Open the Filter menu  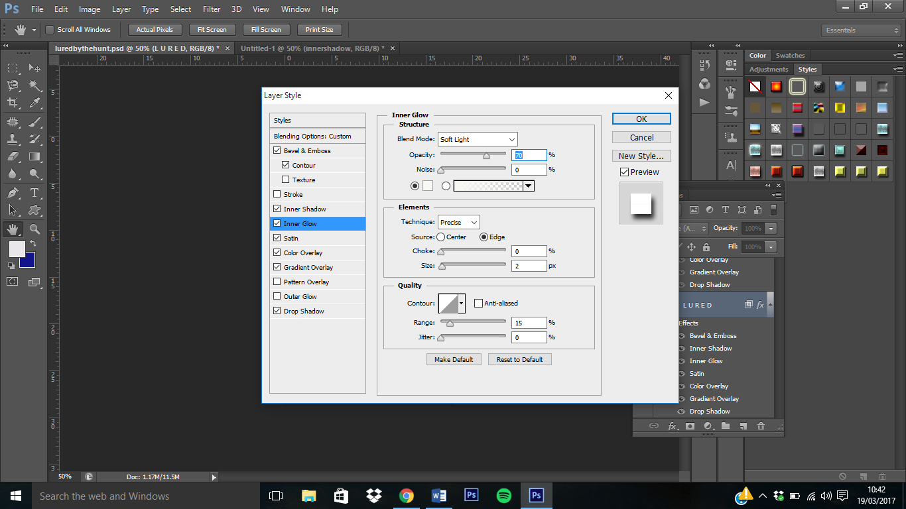click(x=212, y=9)
